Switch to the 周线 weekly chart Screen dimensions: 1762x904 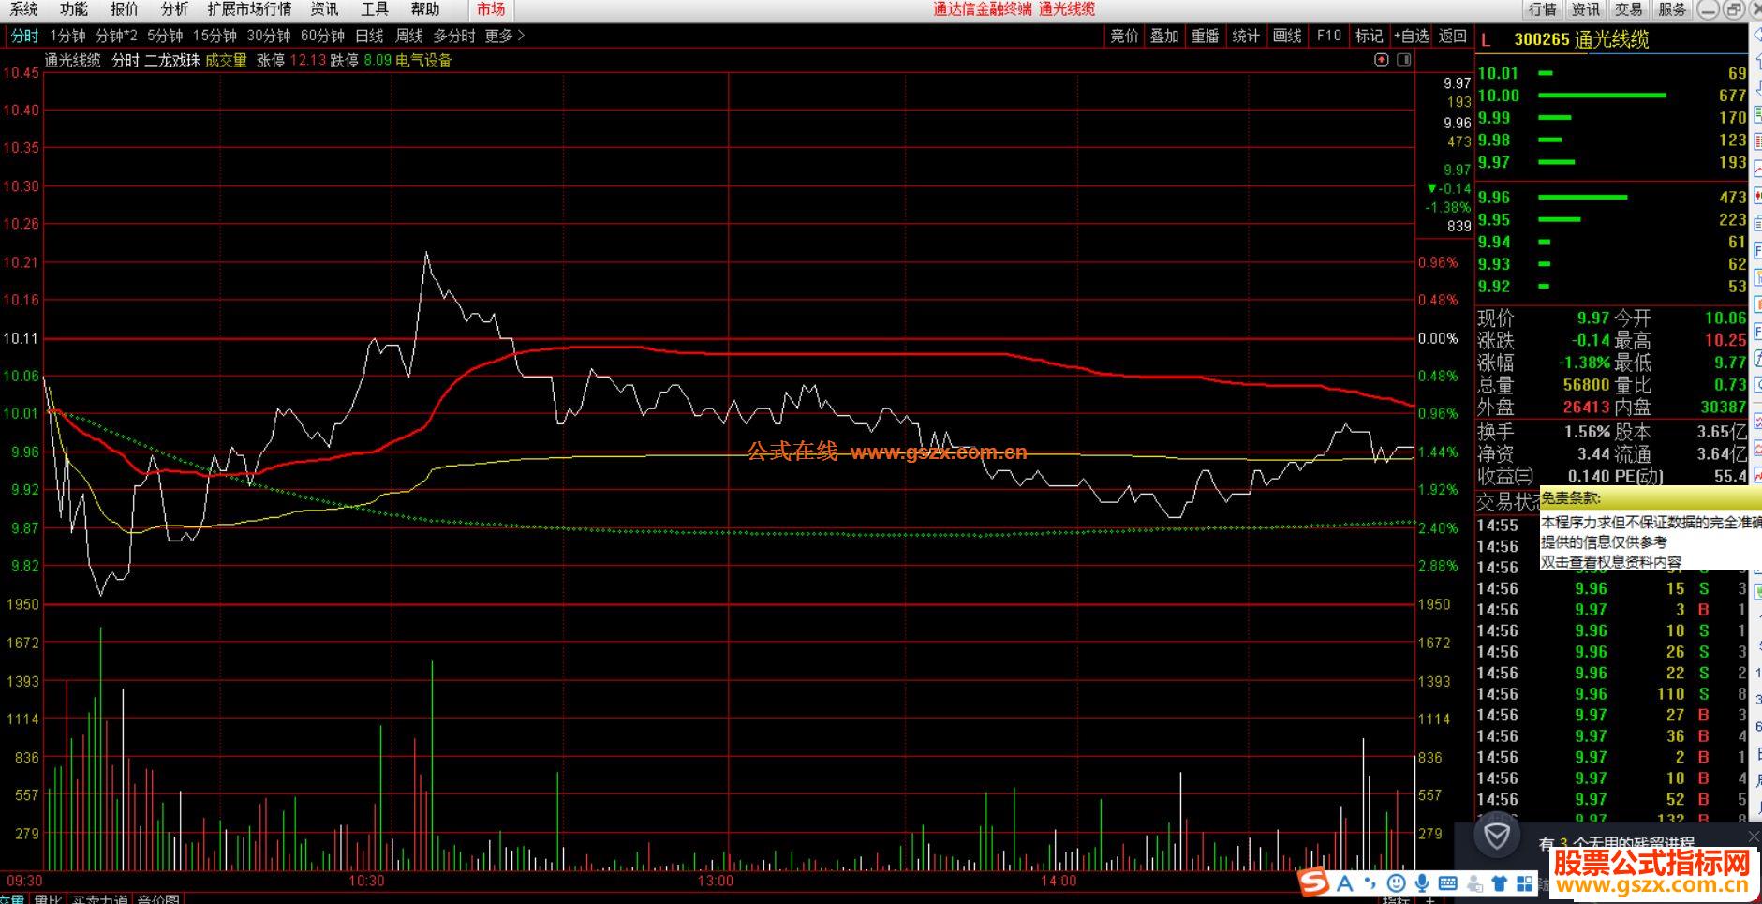[x=409, y=36]
